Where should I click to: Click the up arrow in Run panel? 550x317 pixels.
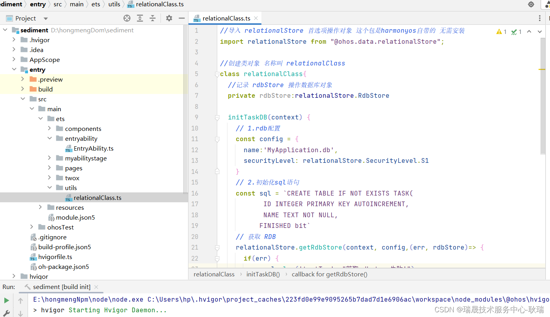pyautogui.click(x=21, y=300)
